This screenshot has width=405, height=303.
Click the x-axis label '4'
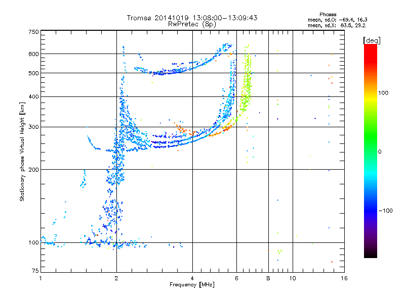coord(192,278)
